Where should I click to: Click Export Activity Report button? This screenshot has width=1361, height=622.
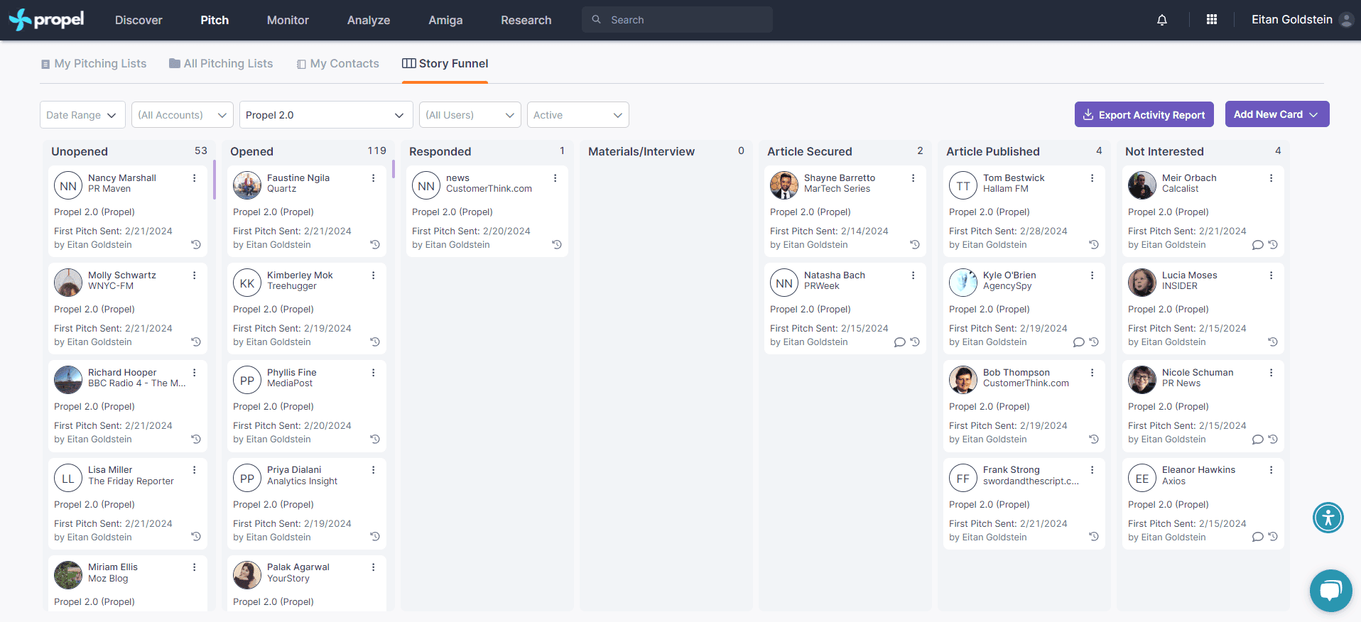coord(1144,114)
